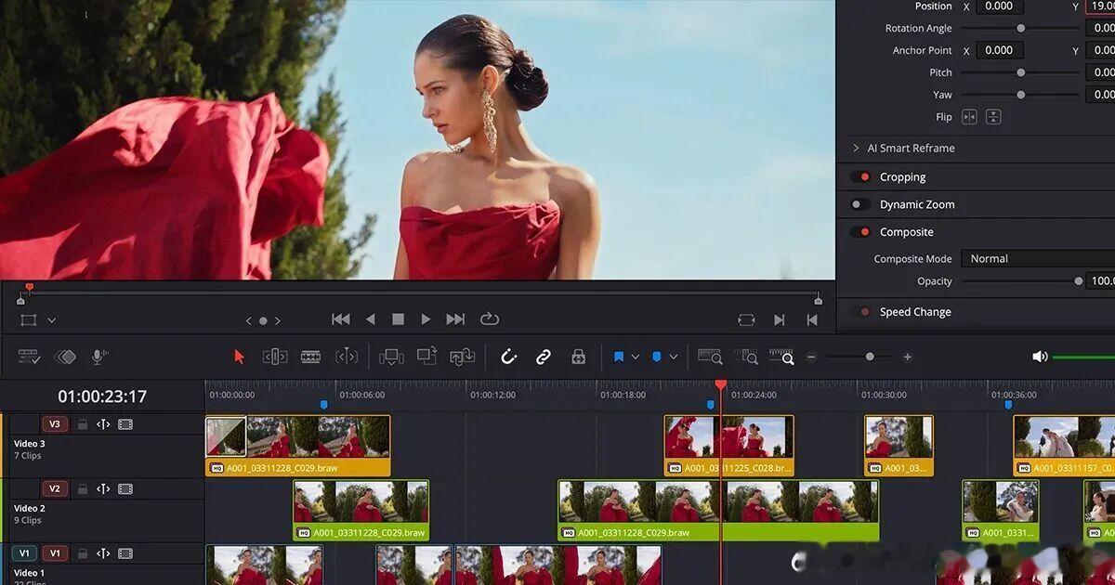Click the timecode 01:00:23:17 display

102,396
